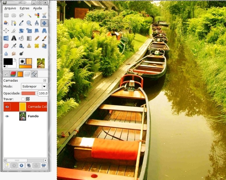Toggle the alpha channel lock icon
This screenshot has height=180, width=226.
[28, 99]
